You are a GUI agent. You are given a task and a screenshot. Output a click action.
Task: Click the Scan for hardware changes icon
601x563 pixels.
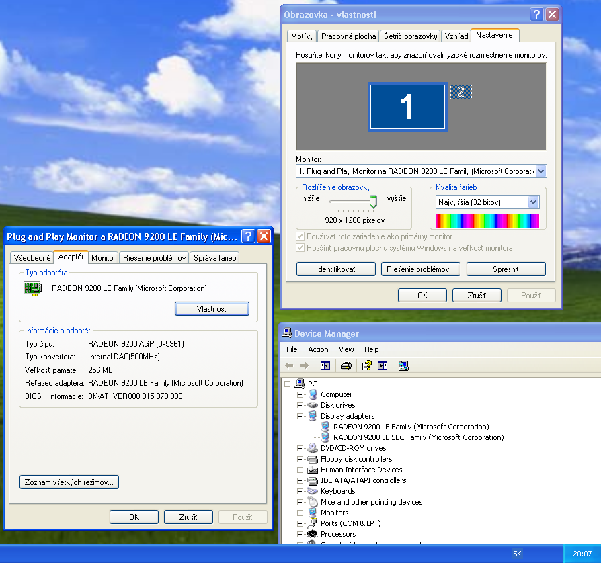point(403,365)
